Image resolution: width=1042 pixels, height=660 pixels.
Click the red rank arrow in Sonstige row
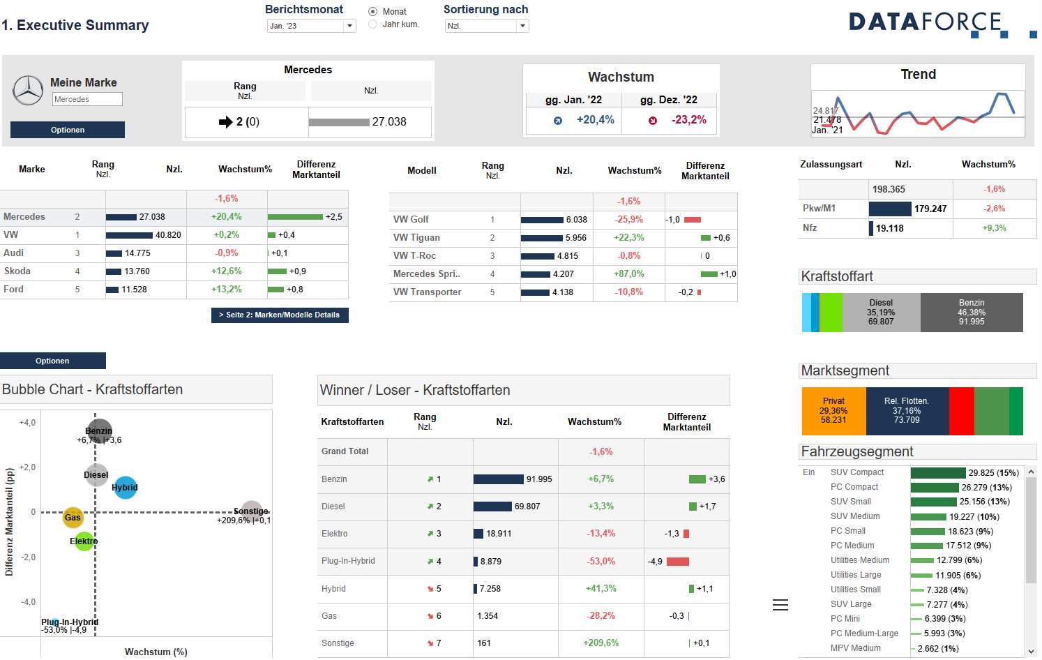tap(430, 643)
